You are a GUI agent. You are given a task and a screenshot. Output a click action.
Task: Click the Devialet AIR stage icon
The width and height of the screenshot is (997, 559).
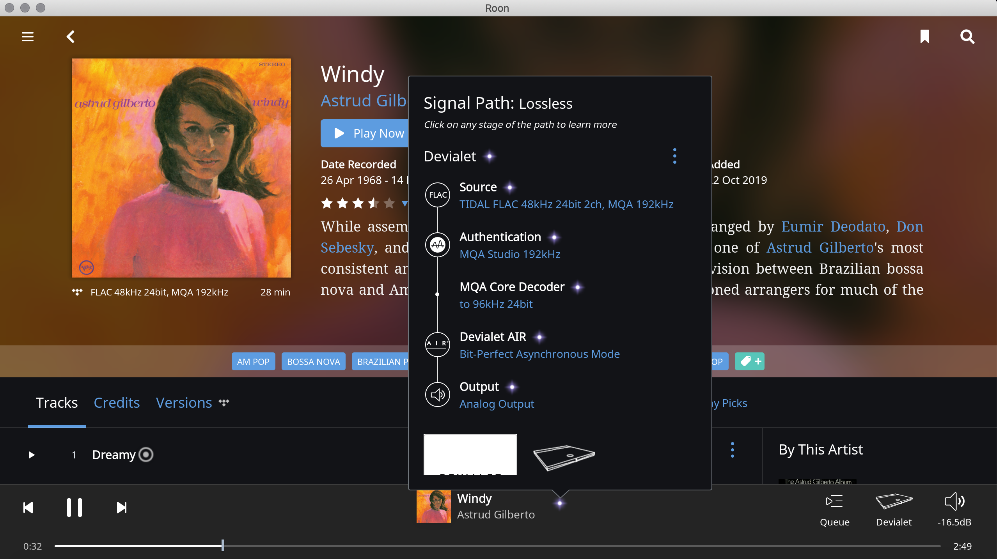click(437, 345)
